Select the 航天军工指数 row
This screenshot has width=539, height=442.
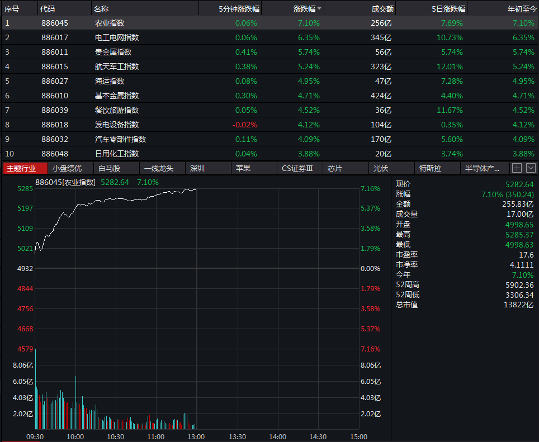pyautogui.click(x=269, y=66)
